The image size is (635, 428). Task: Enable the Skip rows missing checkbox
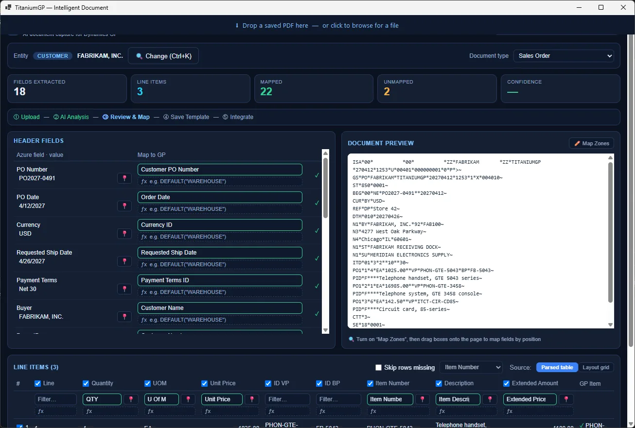(x=379, y=368)
